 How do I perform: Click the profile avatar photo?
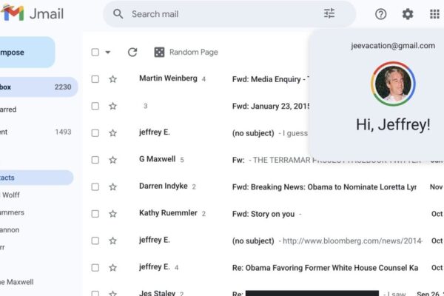(393, 84)
